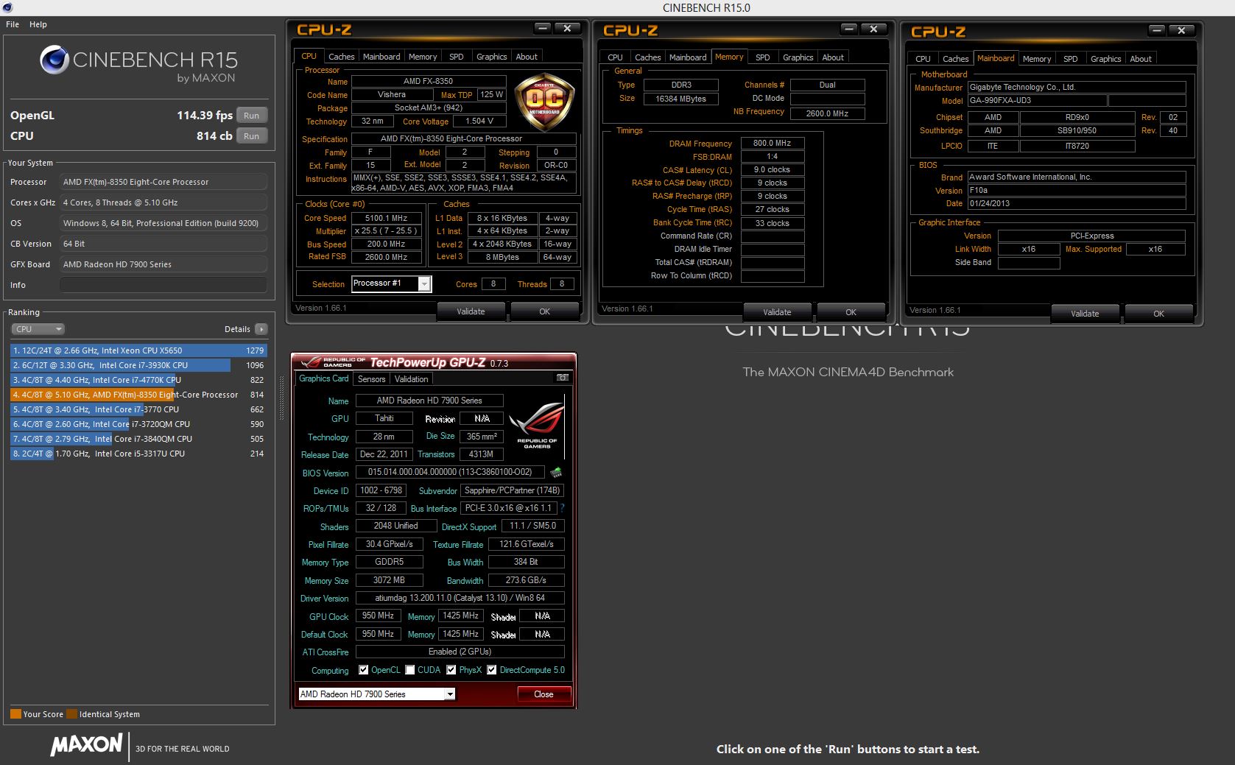Screen dimensions: 1235x765
Task: Click OK in the CPU-Z Mainboard window
Action: click(x=1158, y=314)
